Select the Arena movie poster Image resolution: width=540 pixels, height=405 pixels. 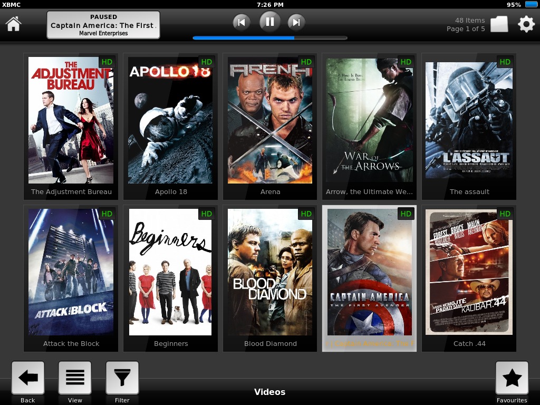tap(270, 120)
